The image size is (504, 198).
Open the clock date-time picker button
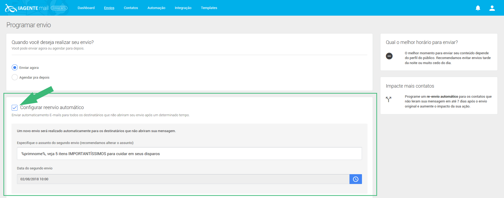click(355, 179)
